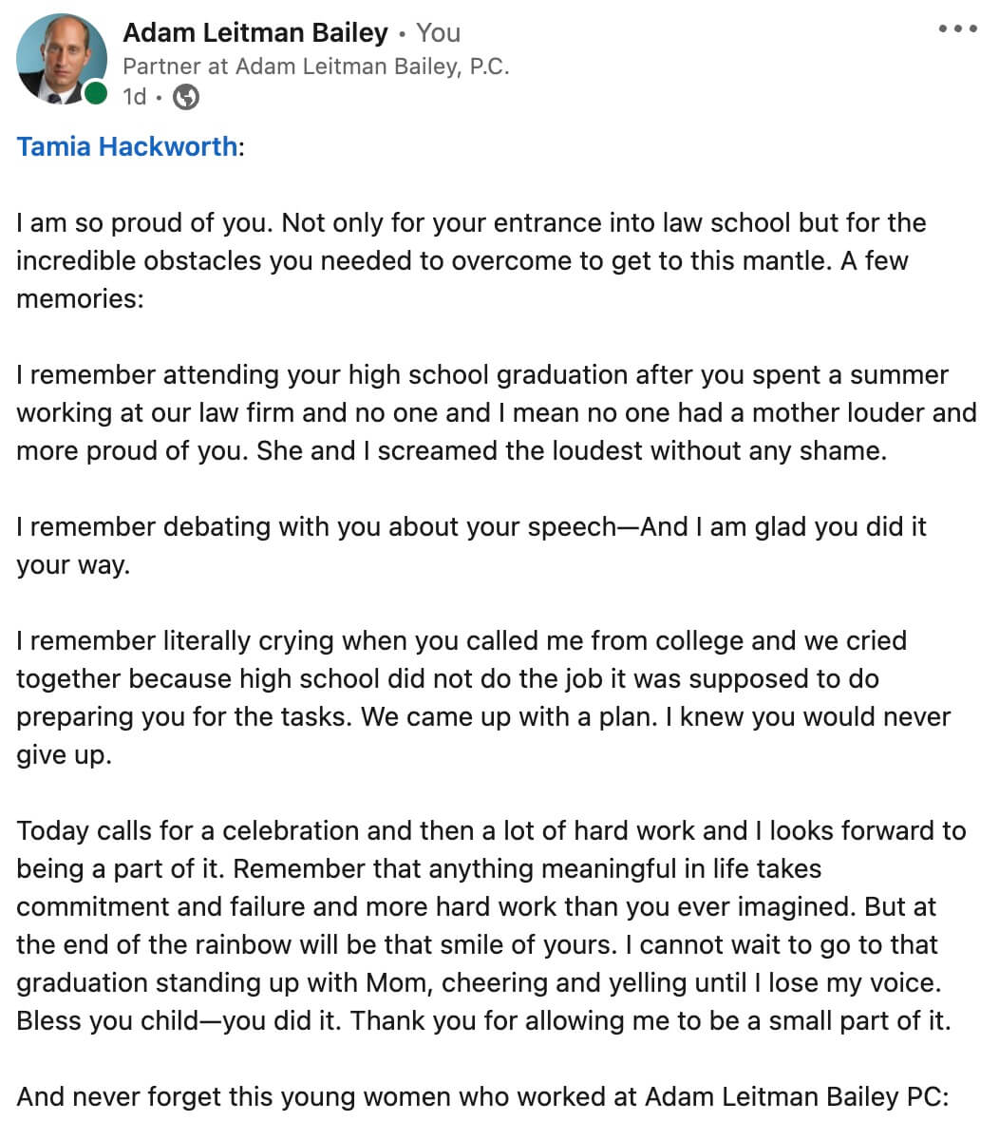Click the "You" label beside author name
This screenshot has height=1140, width=999.
tap(438, 32)
